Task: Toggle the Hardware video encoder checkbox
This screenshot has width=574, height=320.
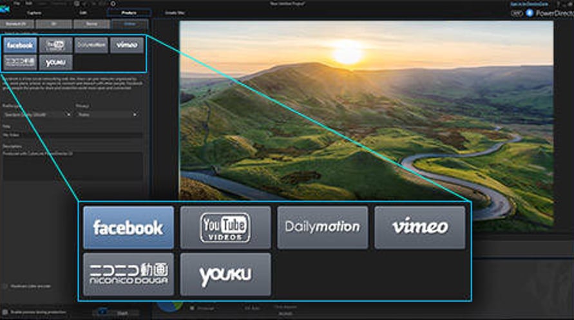Action: click(5, 286)
